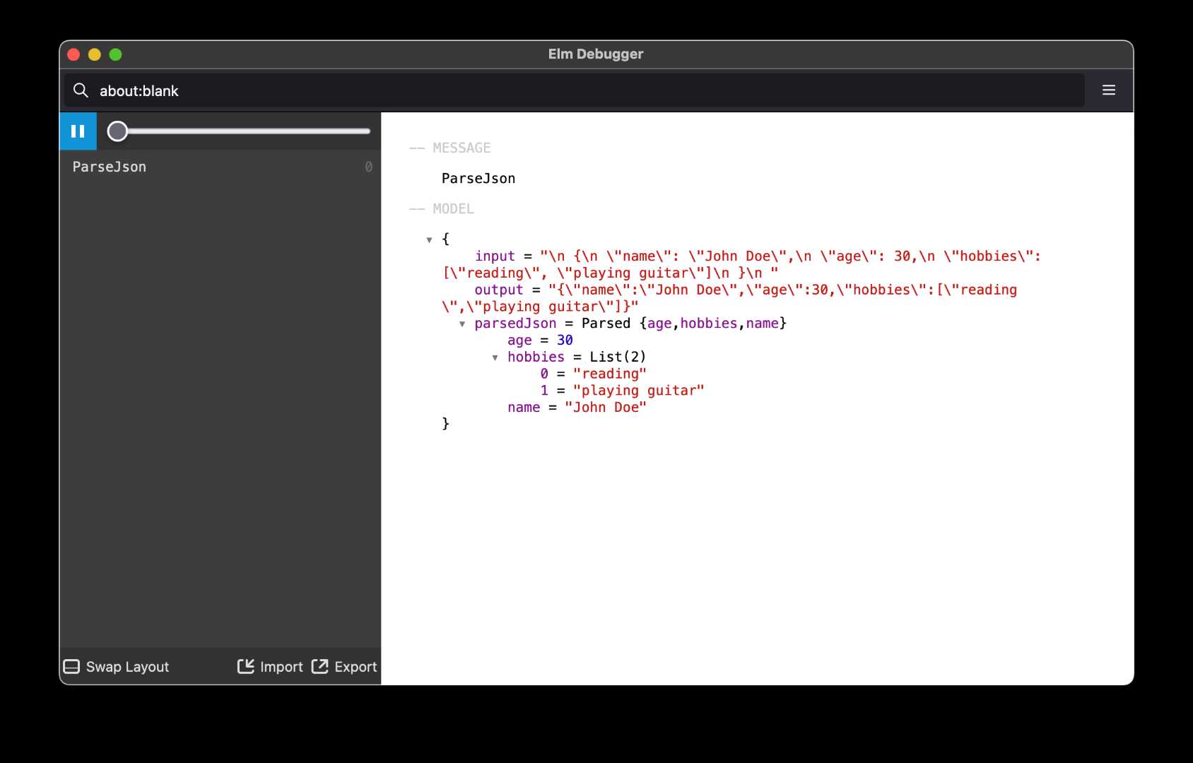This screenshot has height=763, width=1193.
Task: Click the age value 30
Action: point(565,341)
